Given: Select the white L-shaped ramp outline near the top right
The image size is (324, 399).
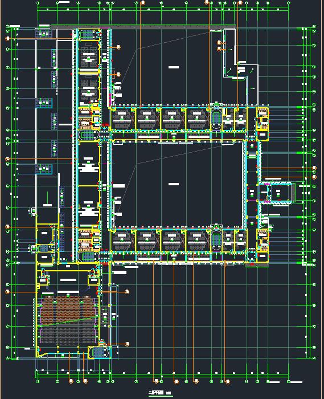Looking at the screenshot, I should point(241,67).
